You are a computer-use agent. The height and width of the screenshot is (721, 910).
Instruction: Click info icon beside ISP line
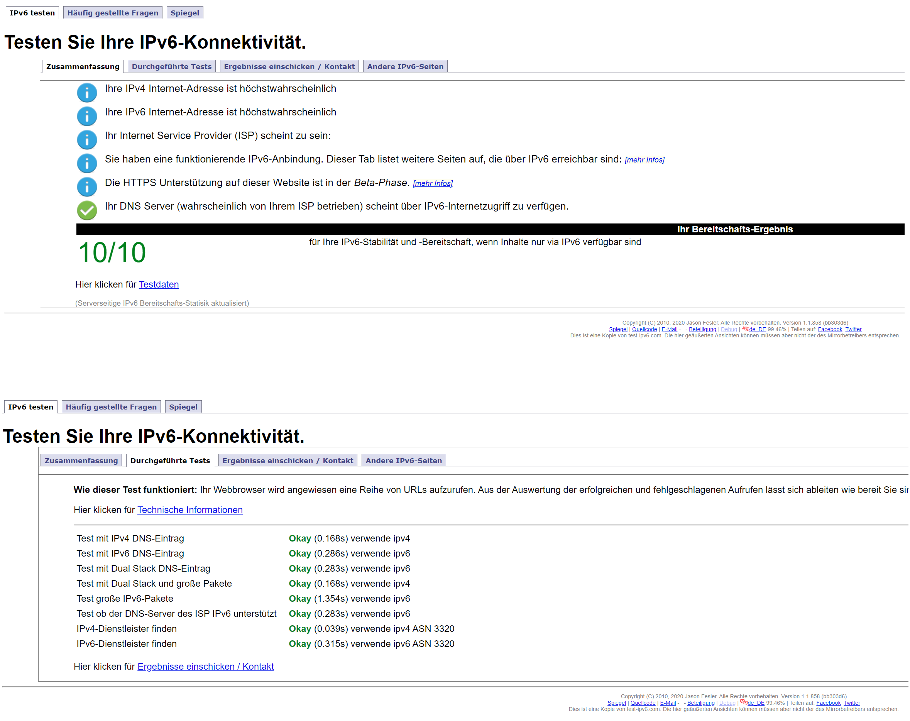[x=87, y=140]
